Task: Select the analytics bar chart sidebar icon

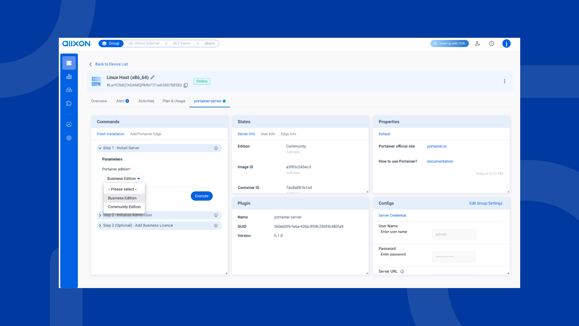Action: 69,76
